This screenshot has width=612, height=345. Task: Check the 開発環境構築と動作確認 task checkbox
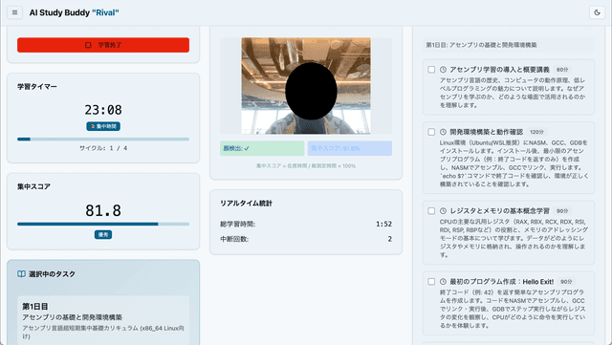[x=431, y=132]
